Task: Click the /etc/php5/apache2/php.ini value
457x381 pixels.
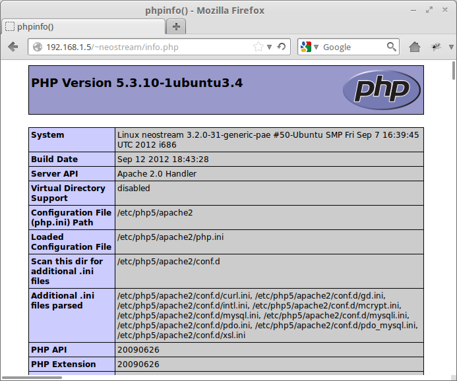Action: click(170, 237)
